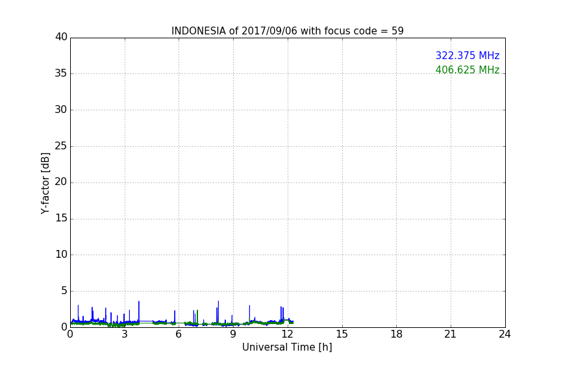Click x-axis tick label 24
This screenshot has width=561, height=374.
pyautogui.click(x=505, y=334)
